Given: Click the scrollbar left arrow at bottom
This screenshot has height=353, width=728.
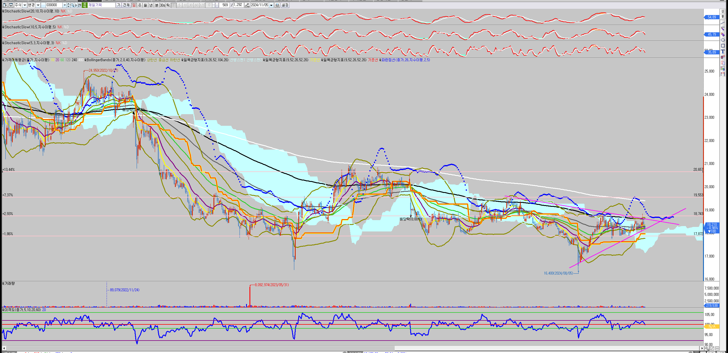Looking at the screenshot, I should [4, 348].
